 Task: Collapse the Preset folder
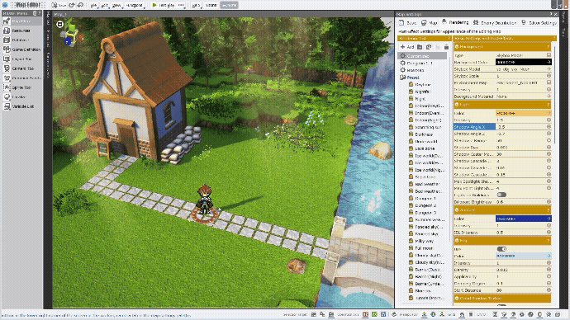[402, 78]
